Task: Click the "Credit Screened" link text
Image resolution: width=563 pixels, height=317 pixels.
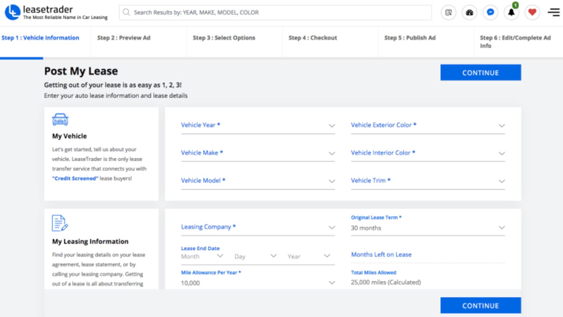Action: [x=75, y=179]
